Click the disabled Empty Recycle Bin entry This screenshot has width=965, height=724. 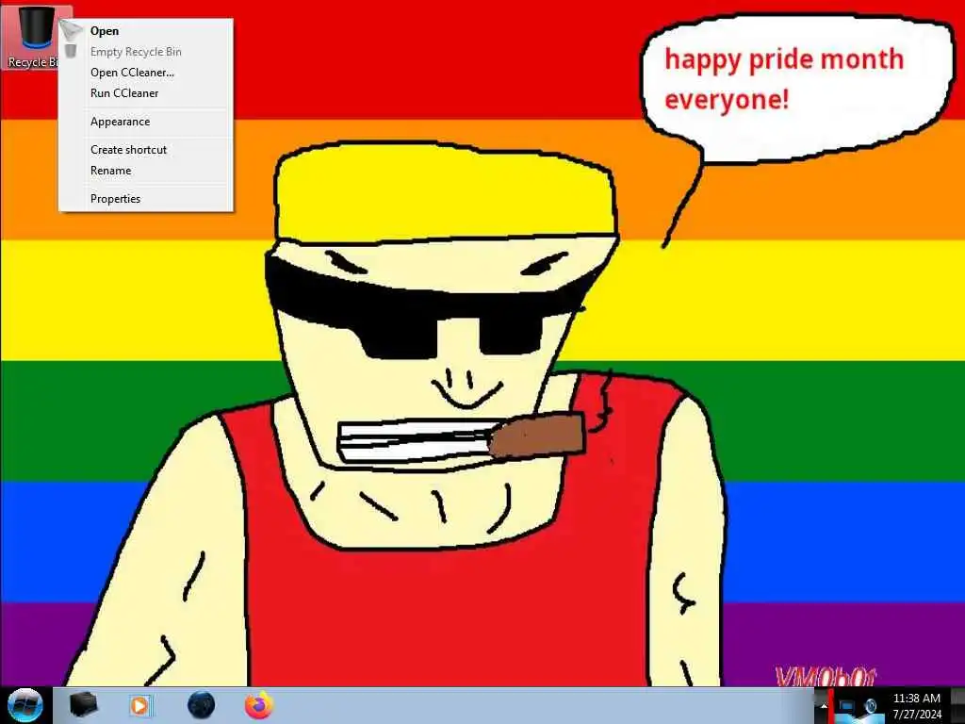click(x=145, y=52)
